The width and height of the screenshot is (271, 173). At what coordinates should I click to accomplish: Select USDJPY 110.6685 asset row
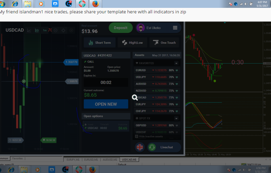pyautogui.click(x=157, y=77)
